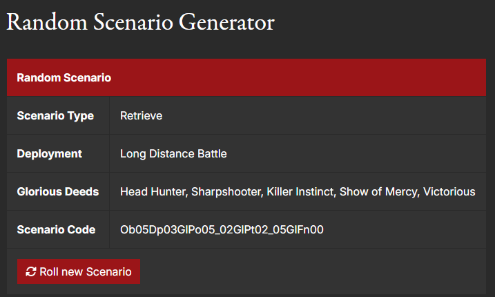Click the red 'Random Scenario' table header
This screenshot has height=297, width=495.
point(64,77)
